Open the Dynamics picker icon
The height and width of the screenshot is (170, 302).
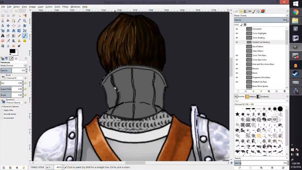[x=3, y=102]
